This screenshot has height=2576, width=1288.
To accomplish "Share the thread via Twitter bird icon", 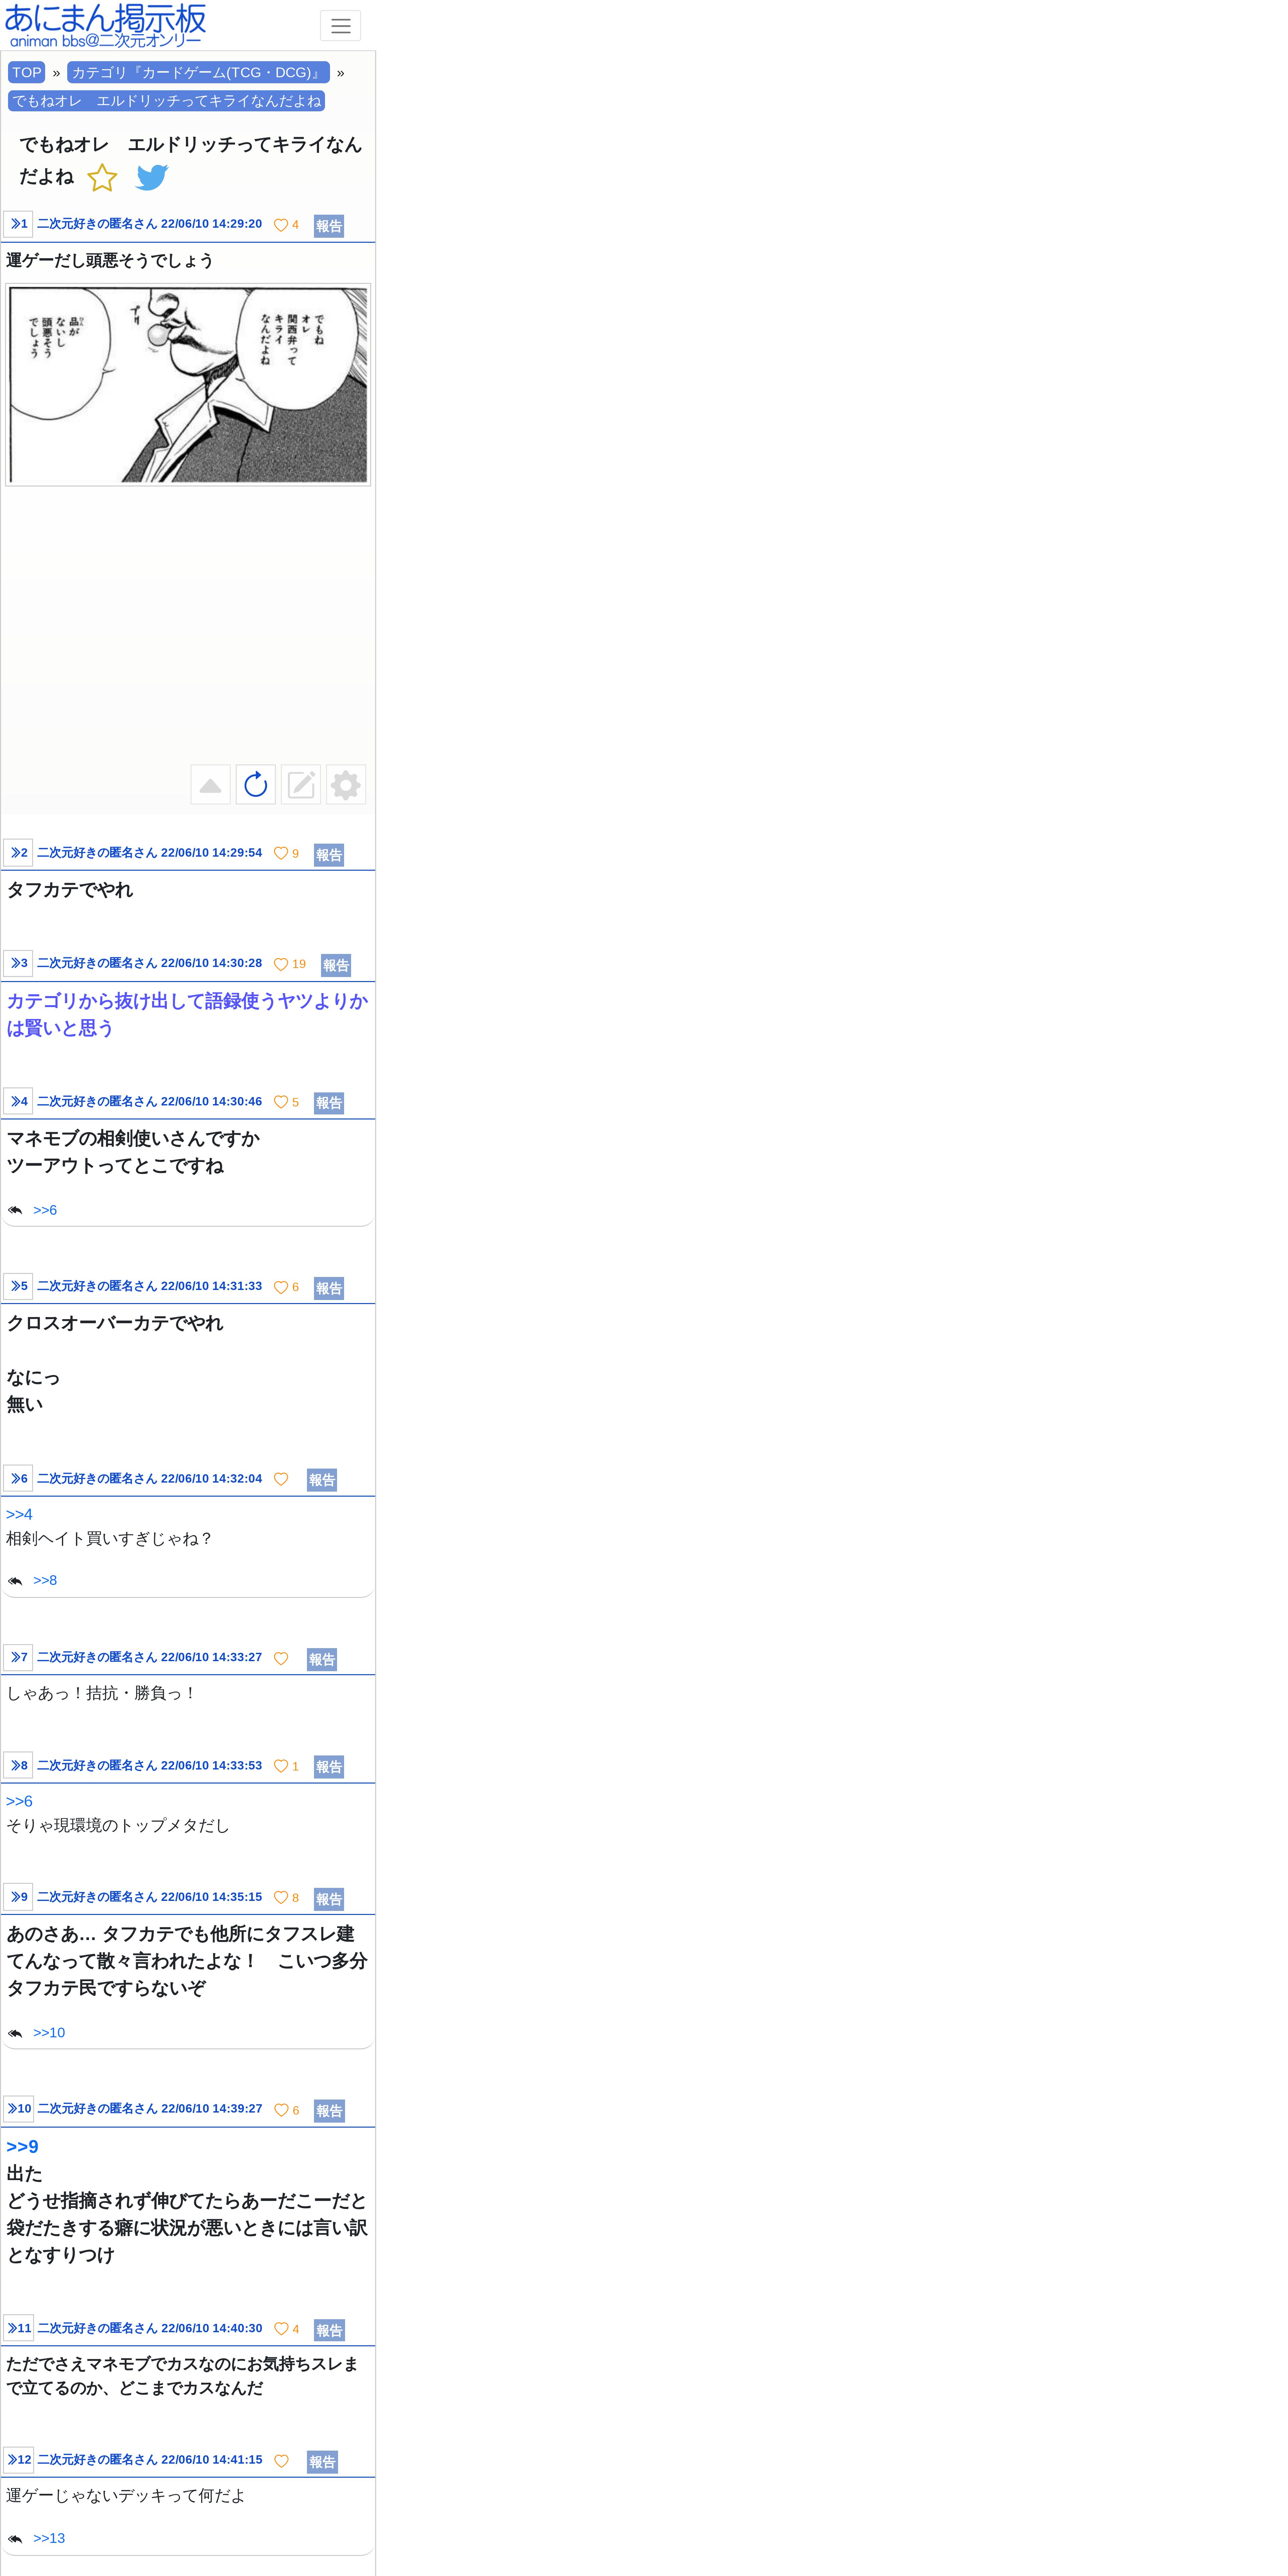I will point(152,178).
